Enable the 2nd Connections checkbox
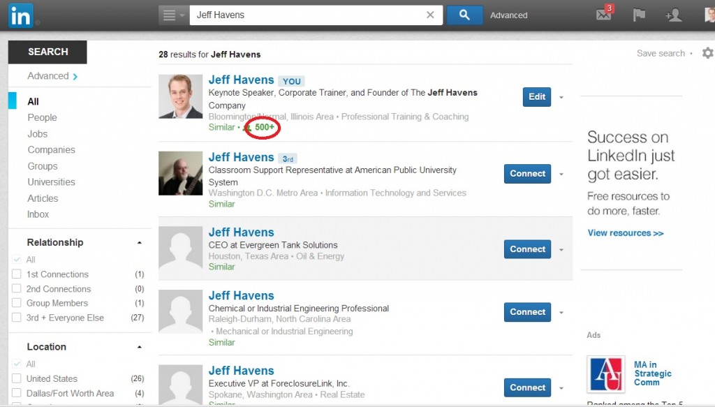The height and width of the screenshot is (407, 715). coord(17,289)
